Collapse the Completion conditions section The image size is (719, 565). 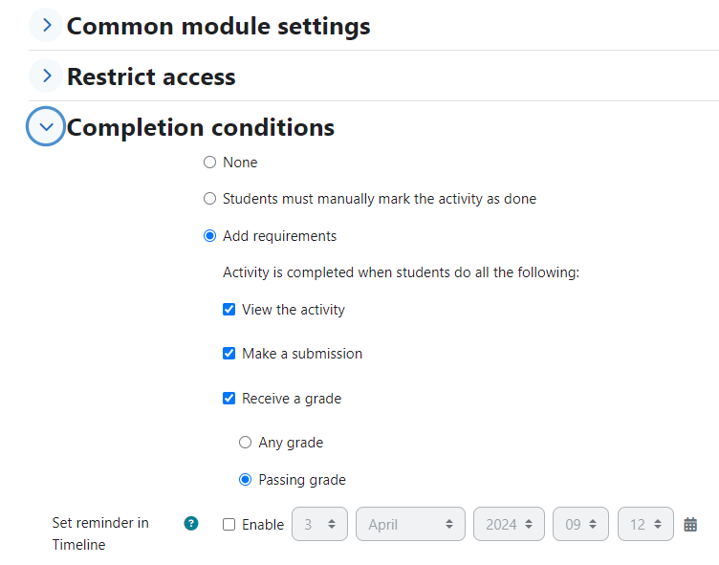click(x=46, y=126)
